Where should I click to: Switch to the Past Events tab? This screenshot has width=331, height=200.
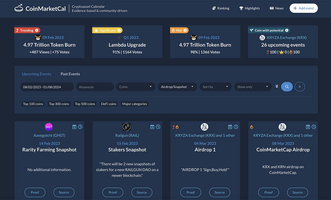pos(70,74)
